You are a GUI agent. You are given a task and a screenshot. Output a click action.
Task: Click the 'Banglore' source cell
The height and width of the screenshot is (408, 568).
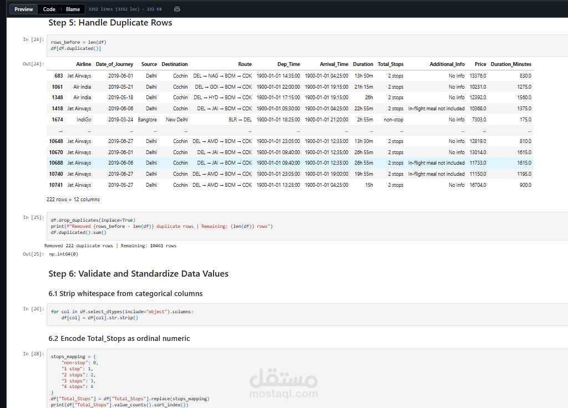point(147,120)
